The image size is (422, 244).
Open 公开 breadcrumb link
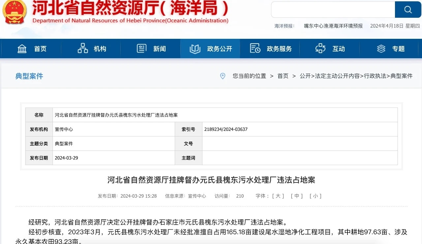[x=305, y=76]
